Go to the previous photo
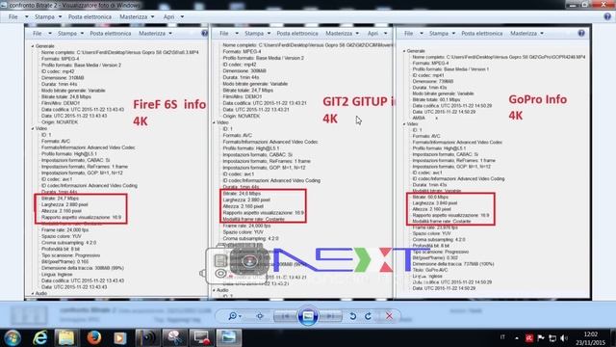 click(285, 316)
